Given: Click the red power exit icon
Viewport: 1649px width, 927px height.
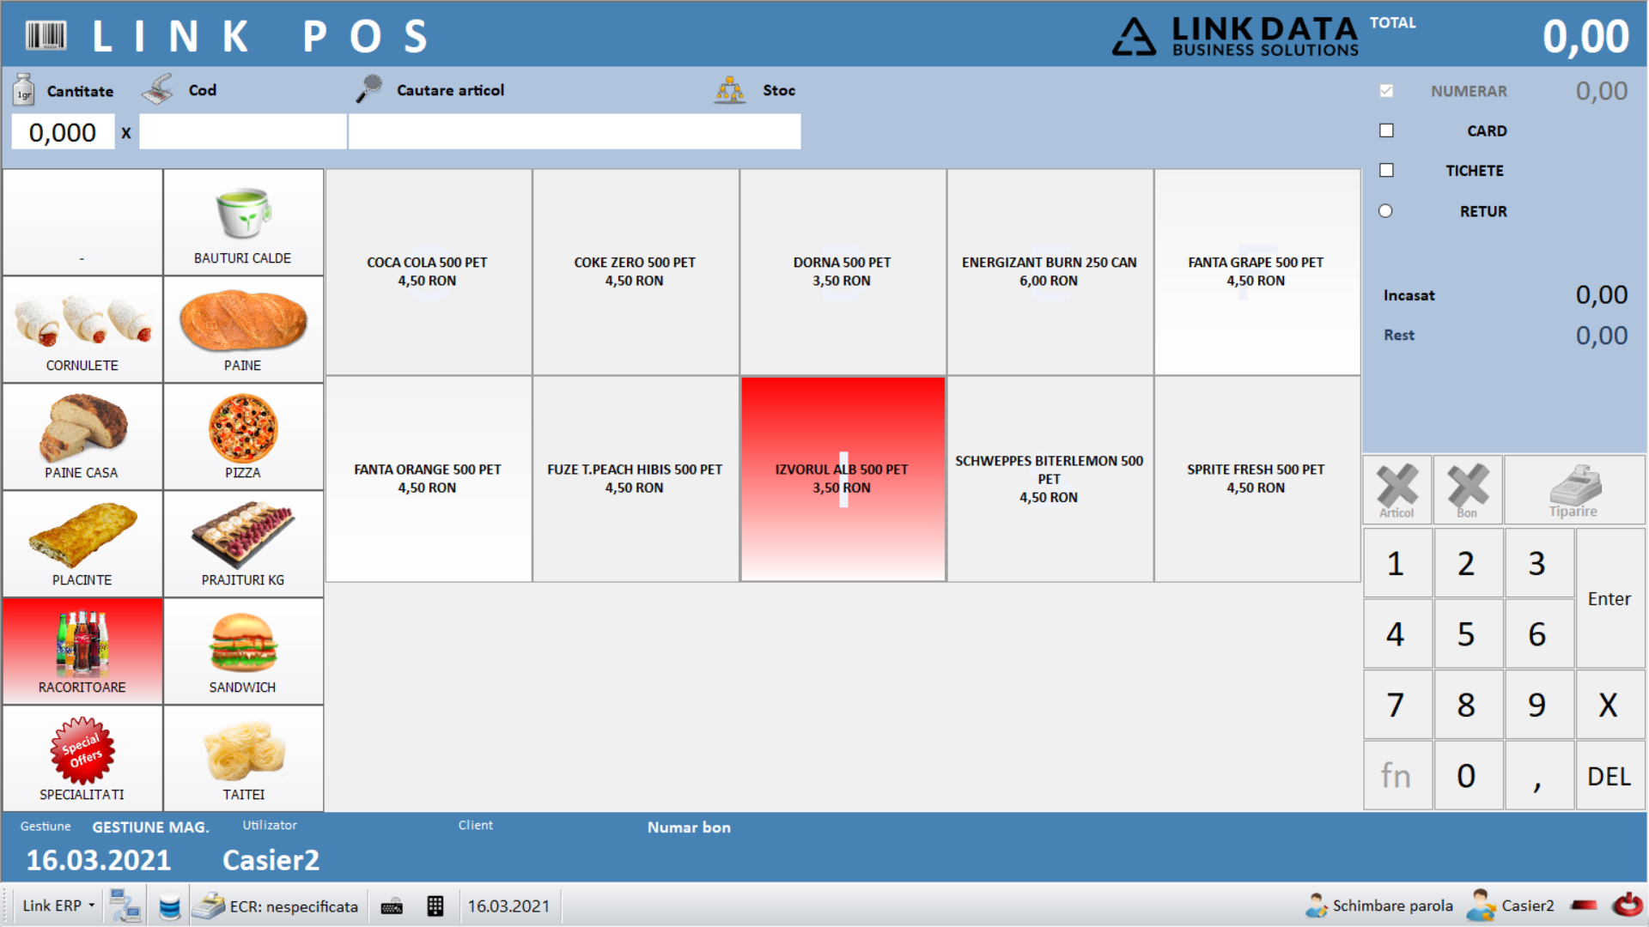Looking at the screenshot, I should [x=1627, y=906].
